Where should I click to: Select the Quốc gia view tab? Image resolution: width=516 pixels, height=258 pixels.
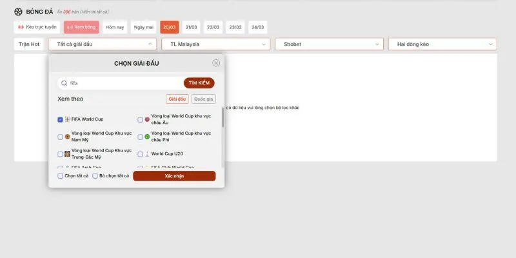pos(203,99)
